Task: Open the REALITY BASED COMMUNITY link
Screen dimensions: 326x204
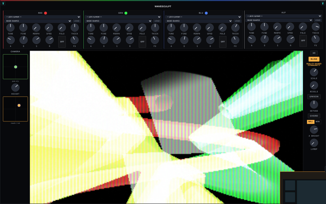Action: click(314, 65)
